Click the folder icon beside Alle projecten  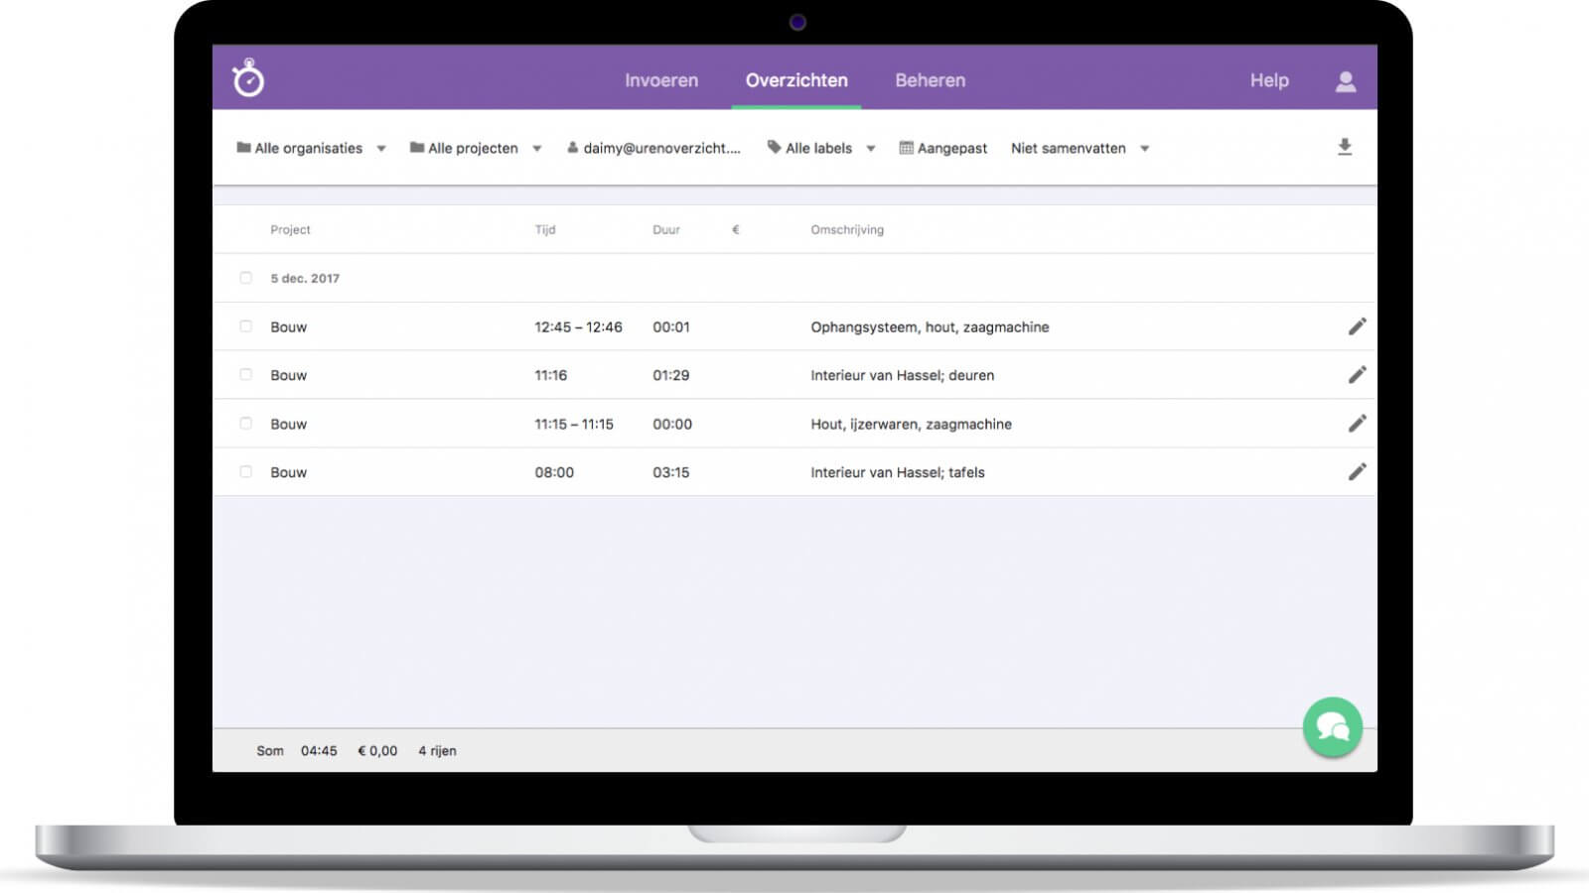[417, 147]
